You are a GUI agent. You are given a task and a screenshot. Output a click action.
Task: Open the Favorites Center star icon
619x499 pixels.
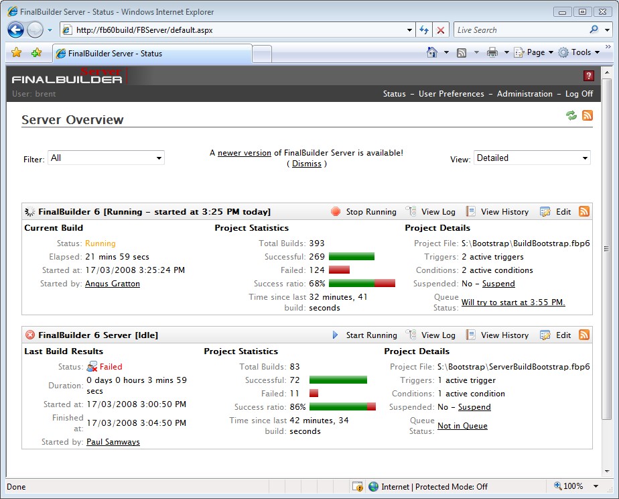[17, 52]
